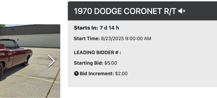The image size is (217, 98).
Task: Select the Starting Bid label
Action: (x=89, y=63)
